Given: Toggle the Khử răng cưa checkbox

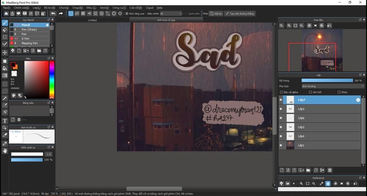Looking at the screenshot, I should (x=127, y=14).
